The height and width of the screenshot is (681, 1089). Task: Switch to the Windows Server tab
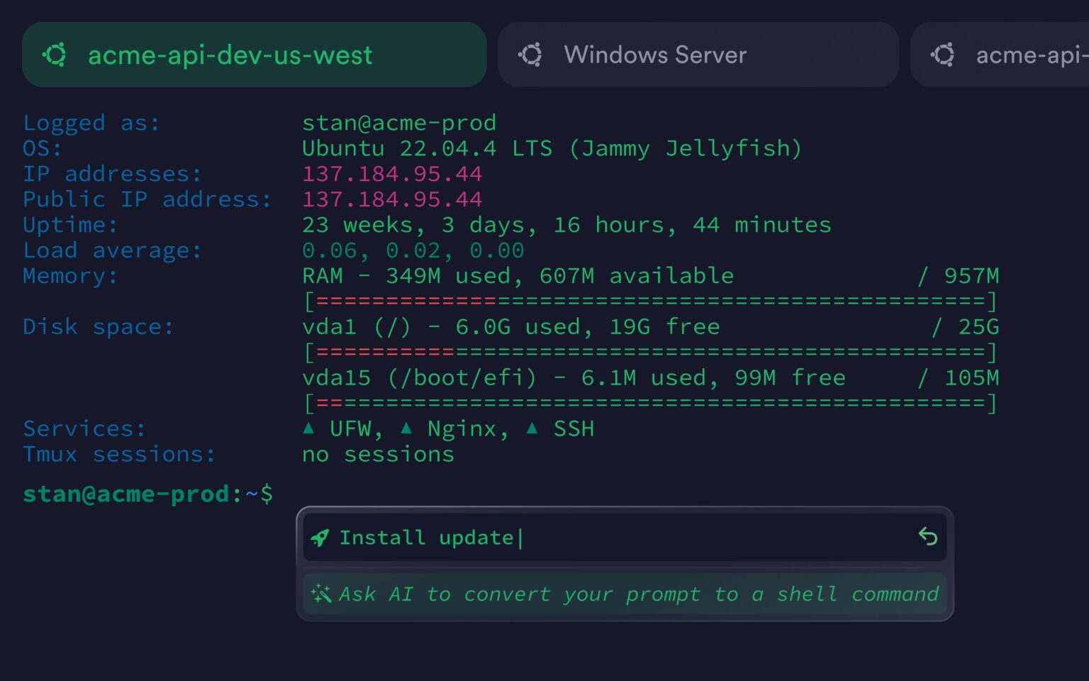coord(698,55)
